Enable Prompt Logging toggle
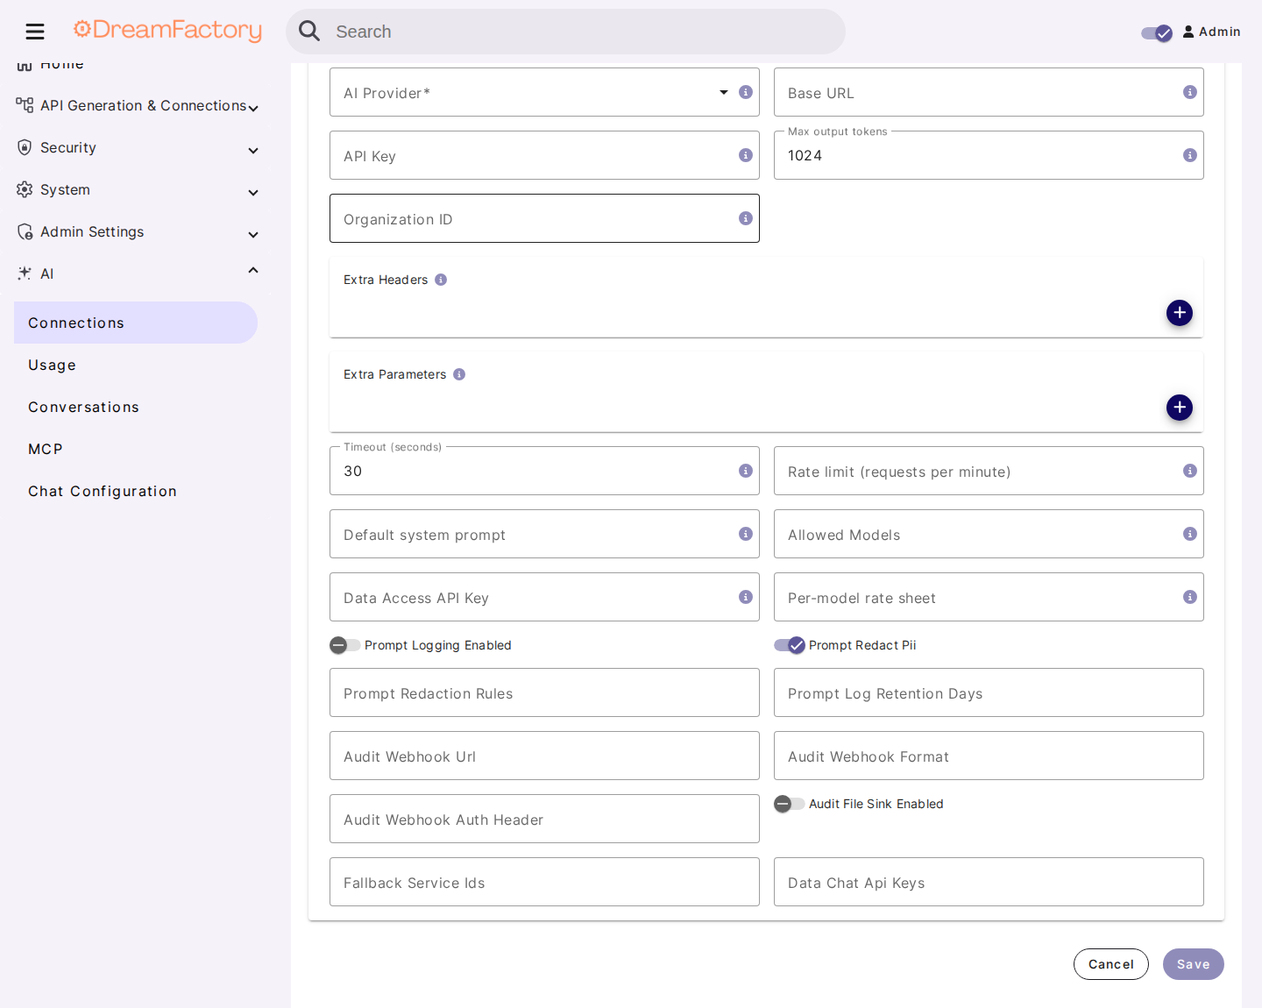This screenshot has width=1262, height=1008. (x=345, y=645)
